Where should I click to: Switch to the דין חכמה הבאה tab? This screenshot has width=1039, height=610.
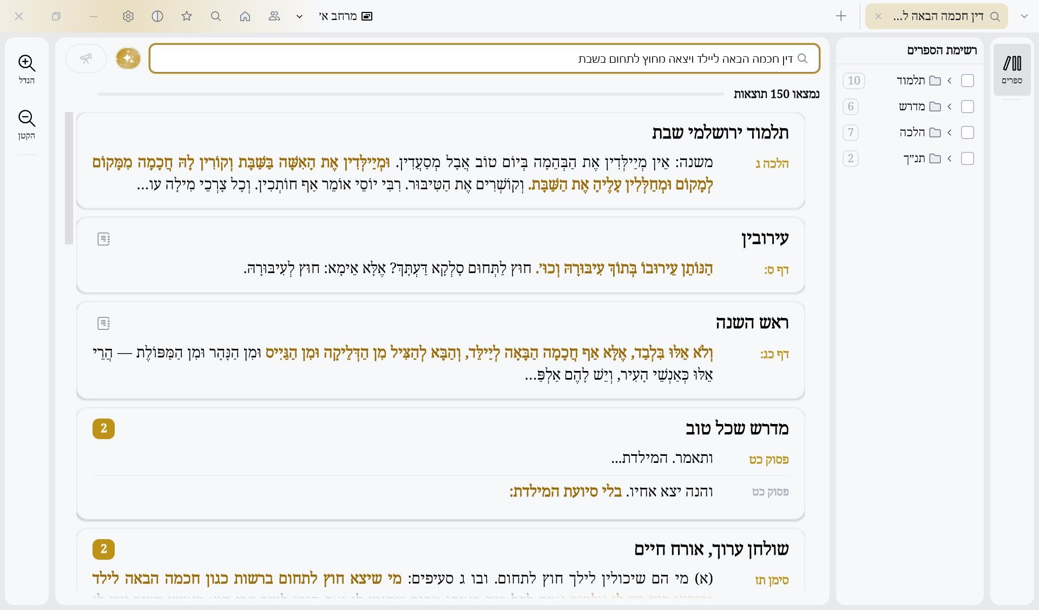937,16
